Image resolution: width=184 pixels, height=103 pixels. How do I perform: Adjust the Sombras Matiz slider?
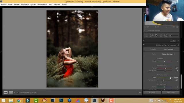click(164, 61)
